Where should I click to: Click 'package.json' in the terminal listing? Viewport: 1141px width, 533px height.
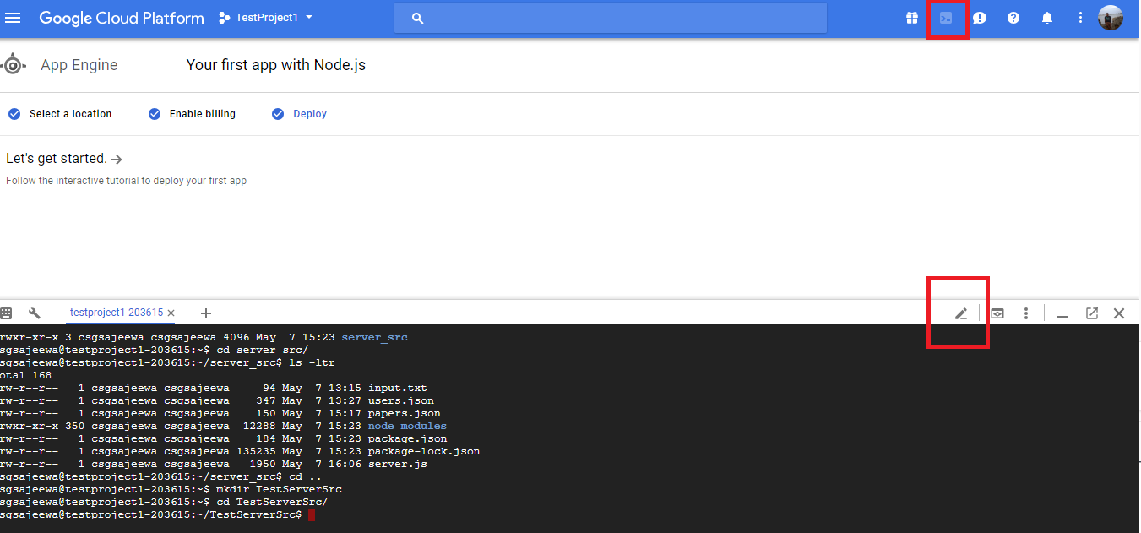point(407,438)
